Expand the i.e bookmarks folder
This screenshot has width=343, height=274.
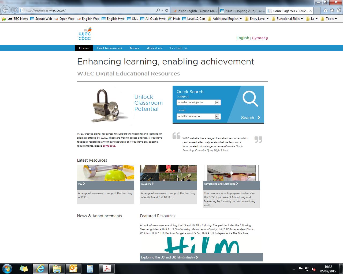(x=312, y=19)
